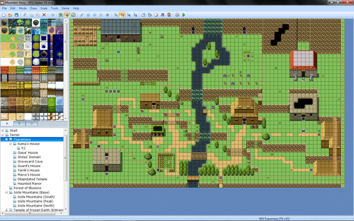Open the Tools menu
The image size is (354, 221).
tap(54, 8)
